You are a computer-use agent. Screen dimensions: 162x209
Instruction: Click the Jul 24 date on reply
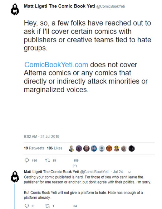coord(118,172)
